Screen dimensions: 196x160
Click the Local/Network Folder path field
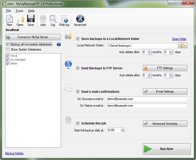[x=142, y=46]
